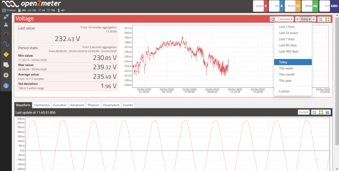This screenshot has width=339, height=171.
Task: Click the WiFi signal icon showing 79%
Action: (48, 10)
